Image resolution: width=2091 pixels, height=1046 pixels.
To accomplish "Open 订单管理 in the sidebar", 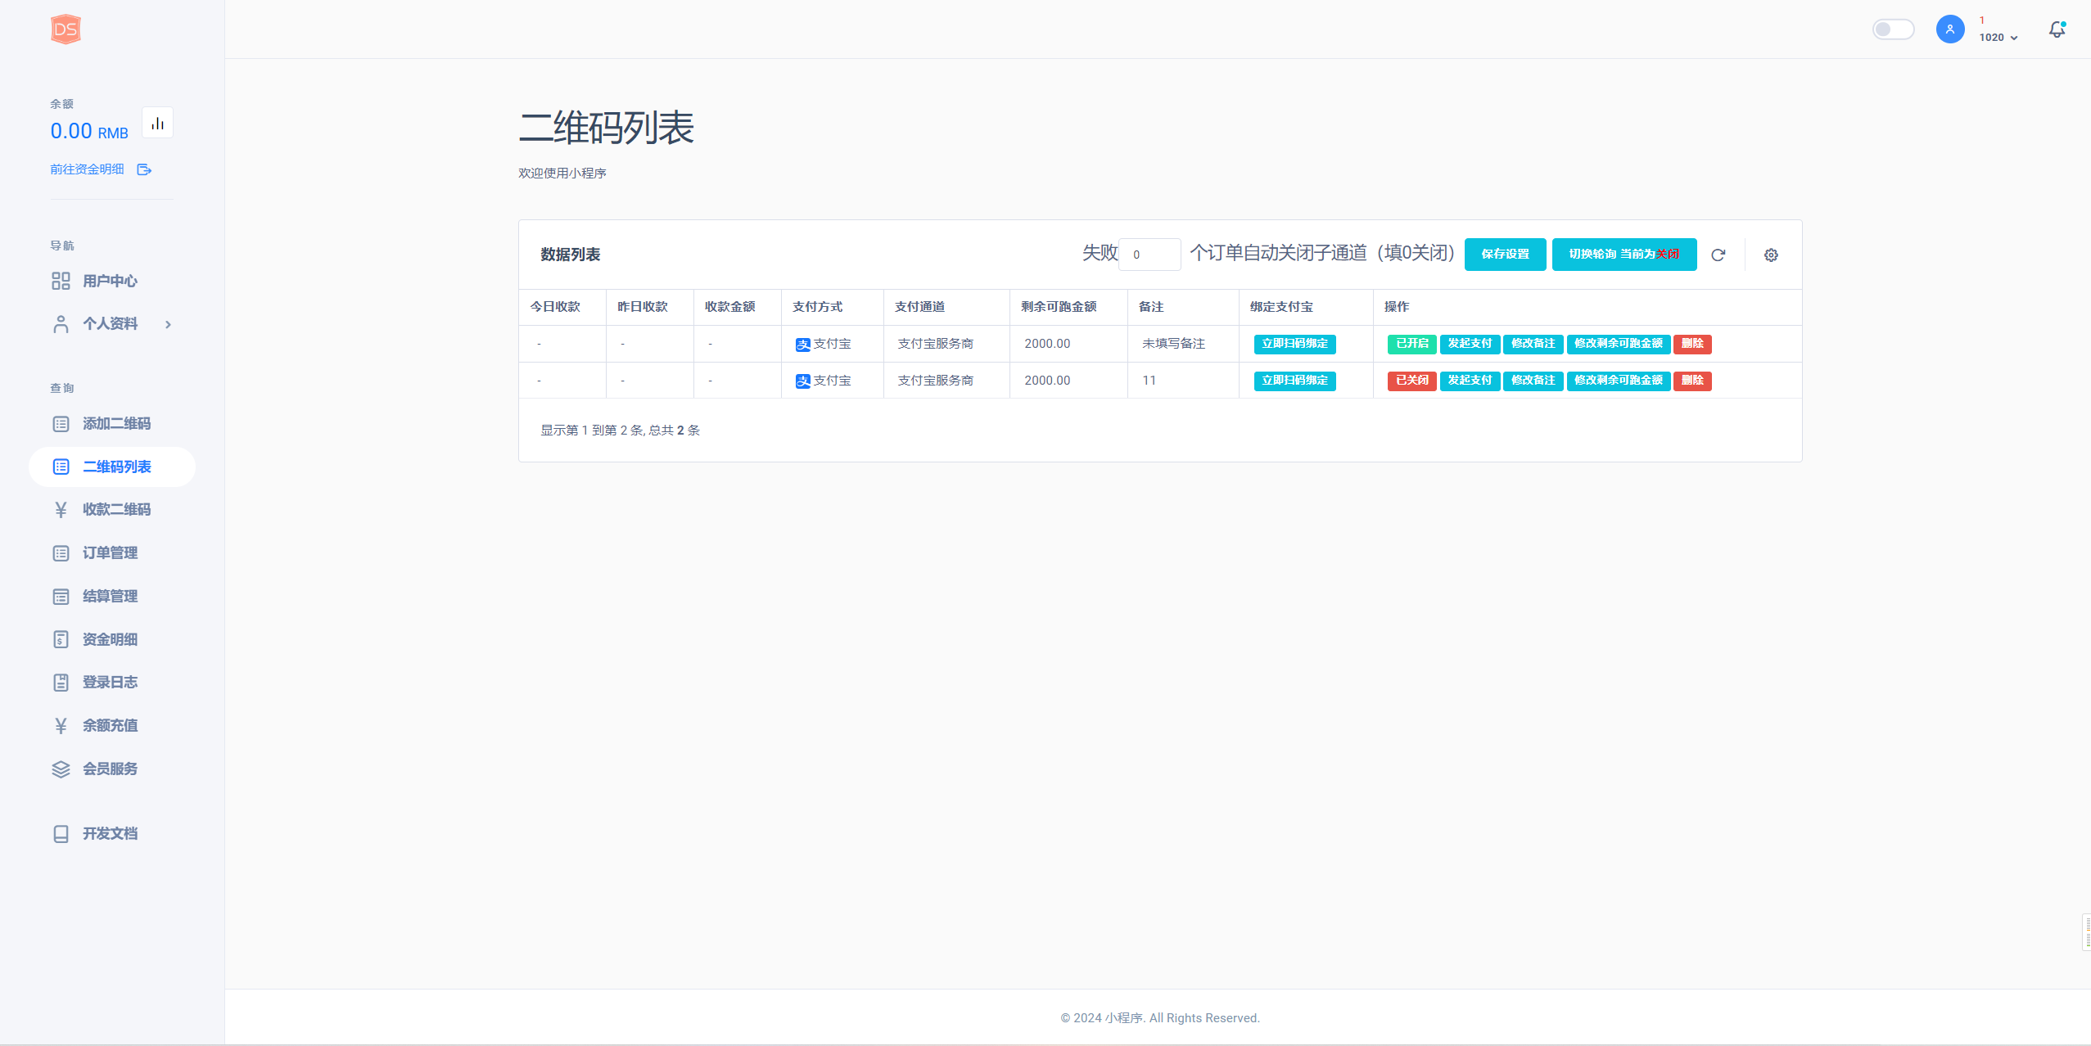I will [110, 553].
